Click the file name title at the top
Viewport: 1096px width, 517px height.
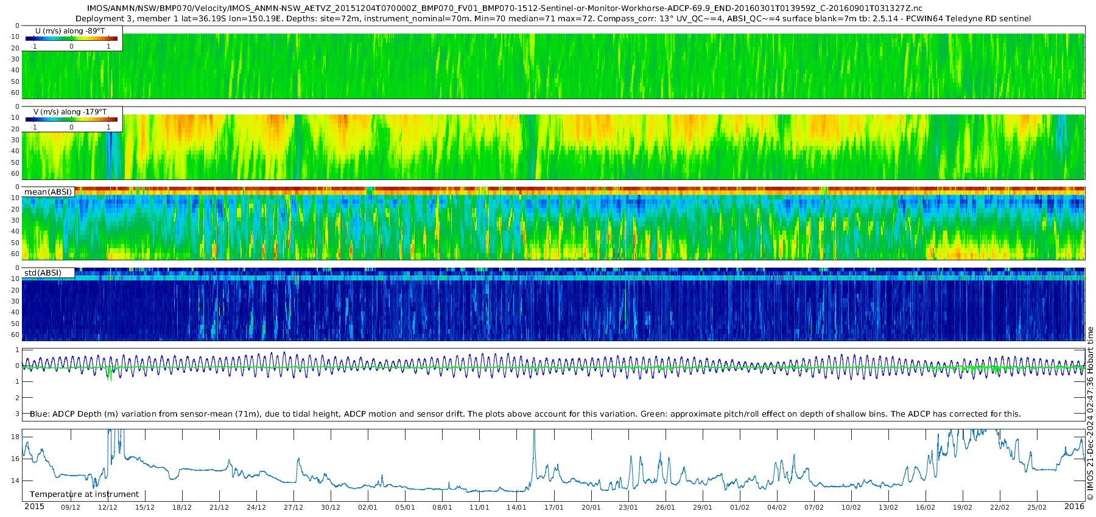pyautogui.click(x=505, y=9)
